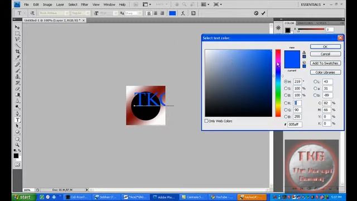The width and height of the screenshot is (357, 201).
Task: Select the Eraser tool
Action: [x=17, y=89]
